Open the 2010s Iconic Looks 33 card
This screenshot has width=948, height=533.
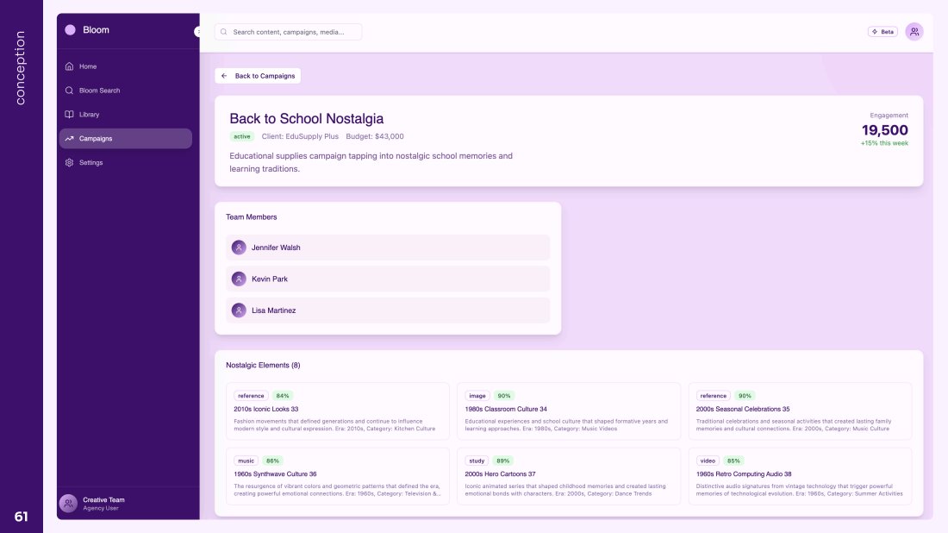pyautogui.click(x=337, y=411)
